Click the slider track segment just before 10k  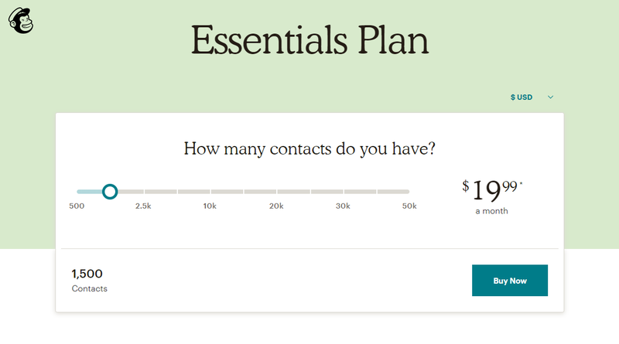(x=193, y=192)
